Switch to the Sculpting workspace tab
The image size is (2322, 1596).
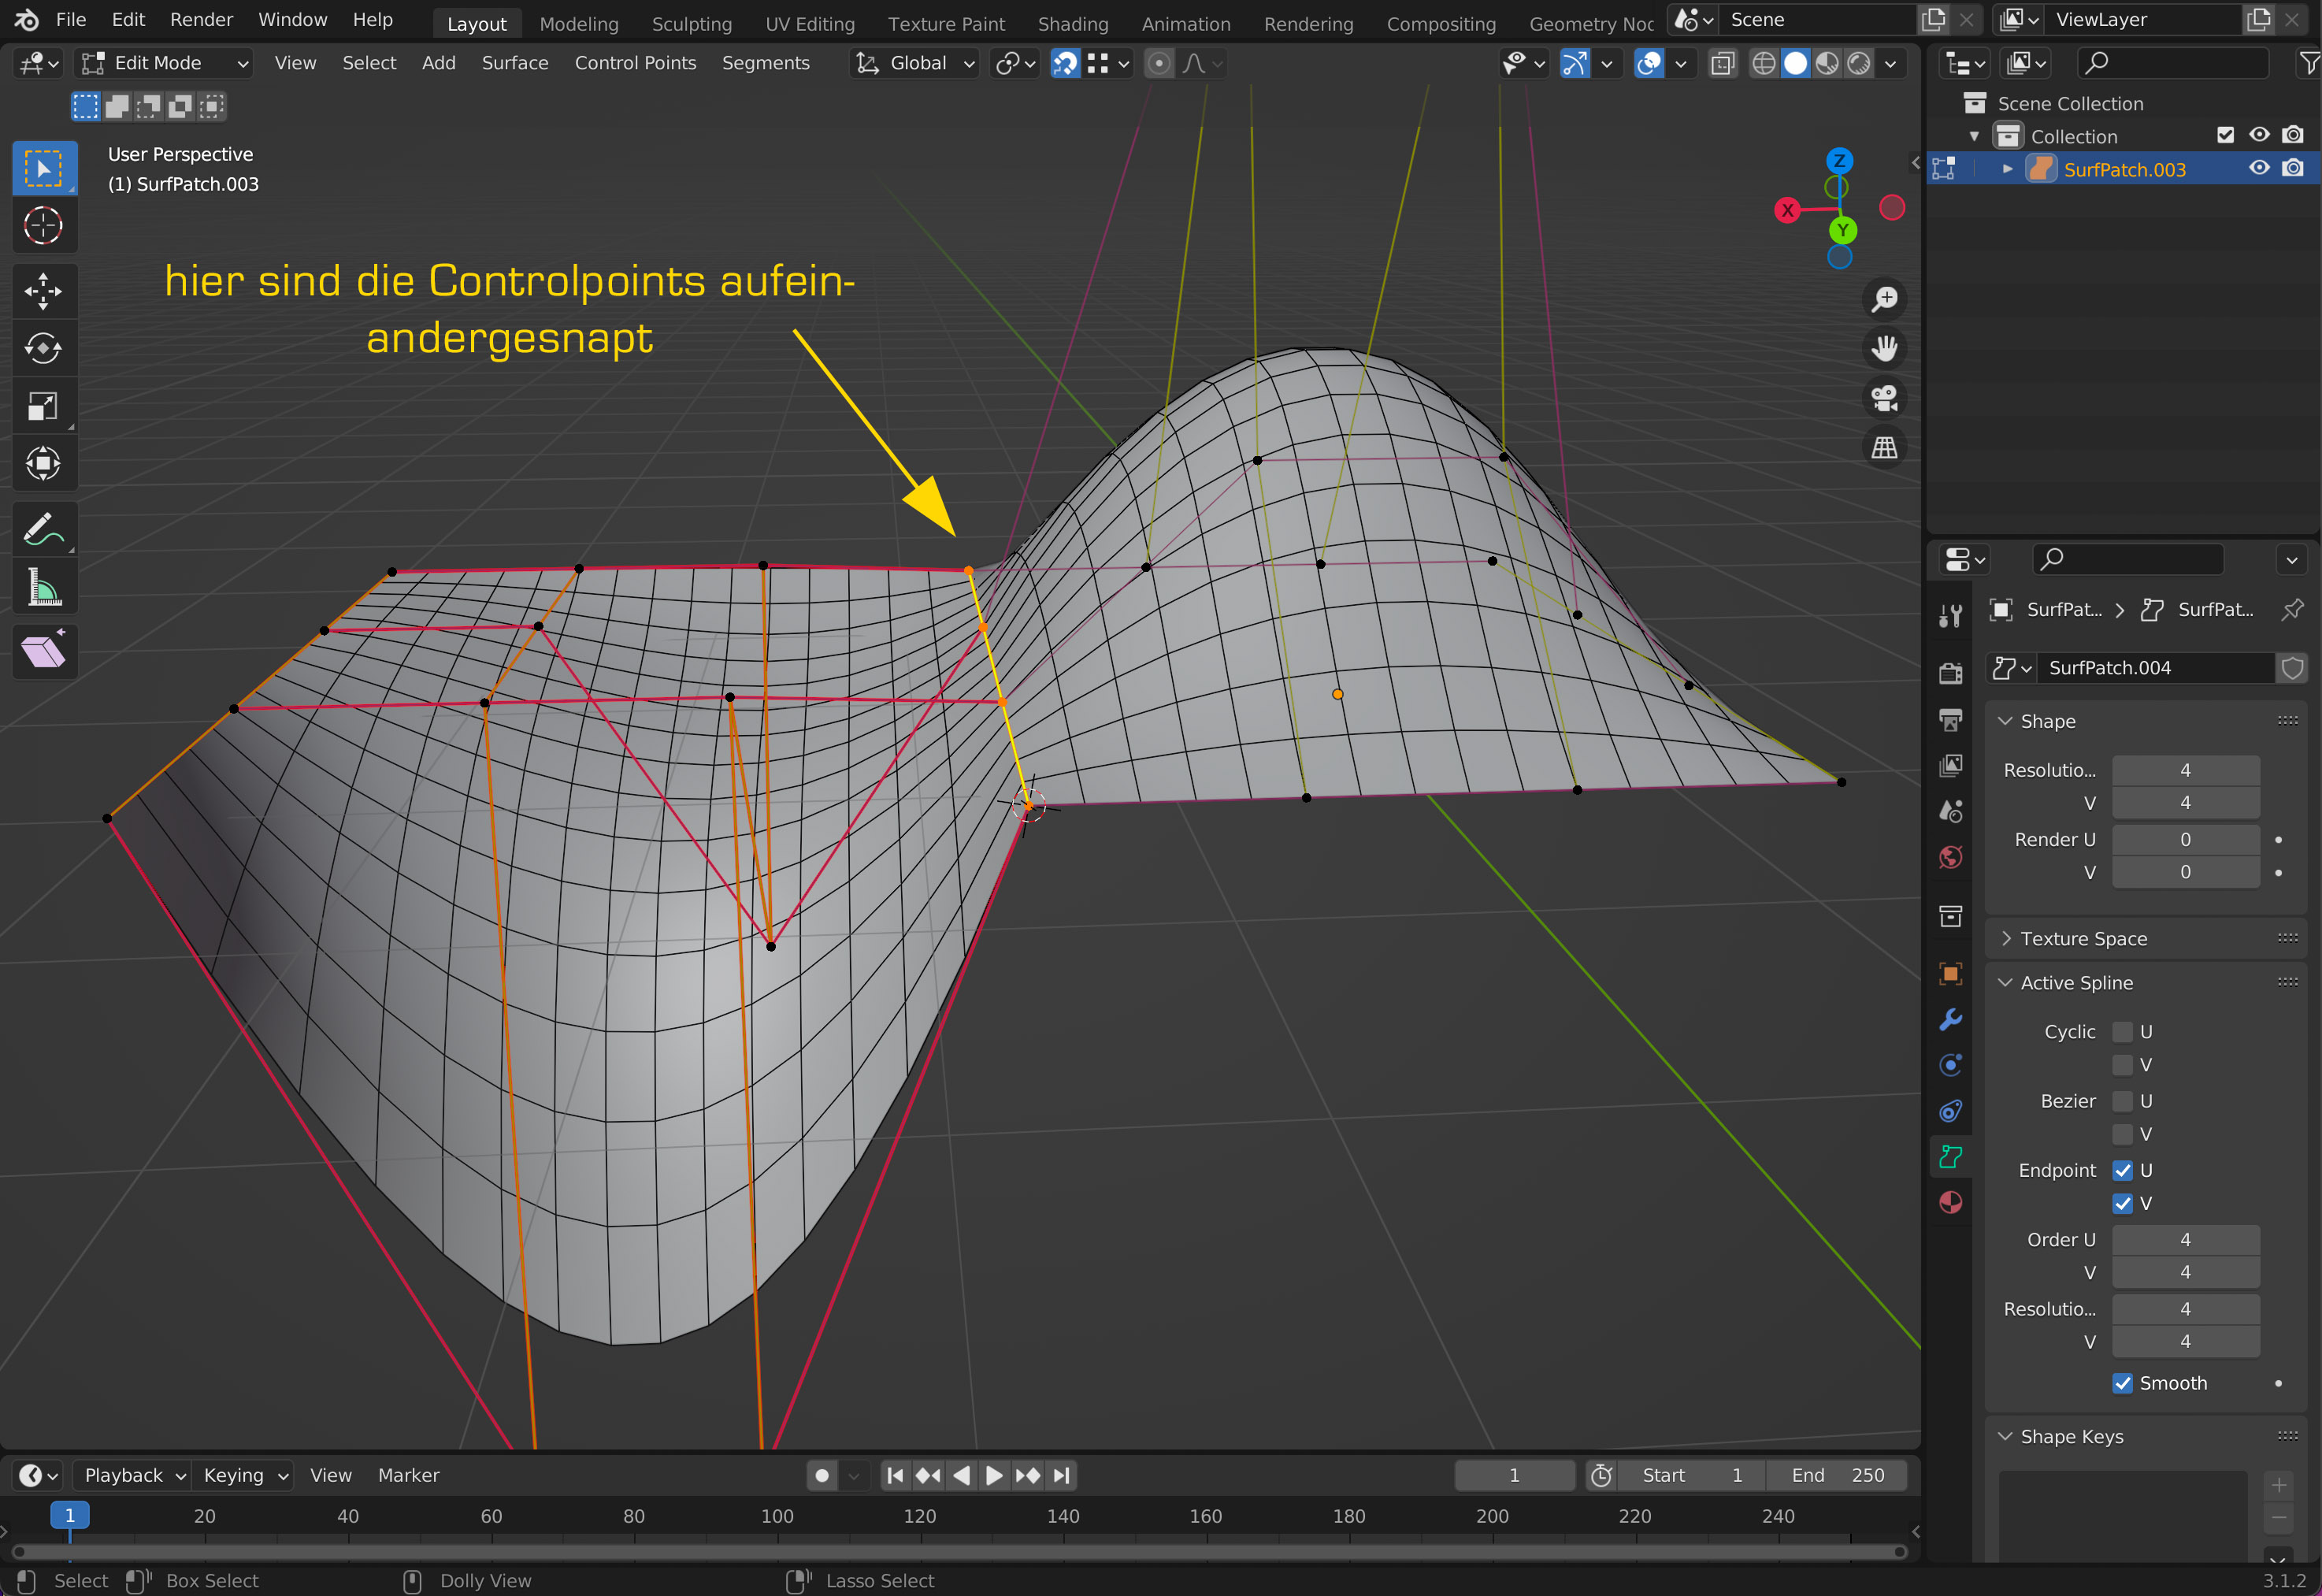point(692,24)
